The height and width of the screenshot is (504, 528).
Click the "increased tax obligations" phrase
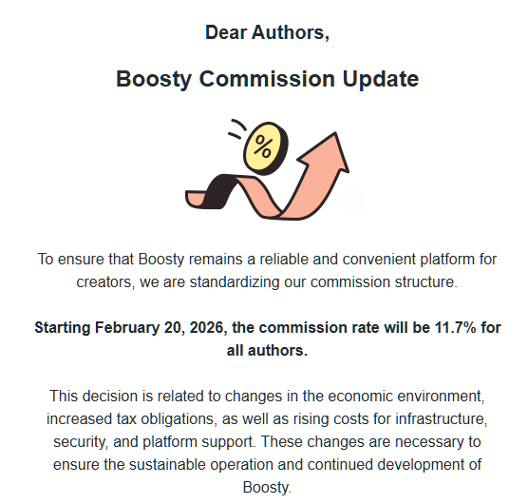pos(131,419)
